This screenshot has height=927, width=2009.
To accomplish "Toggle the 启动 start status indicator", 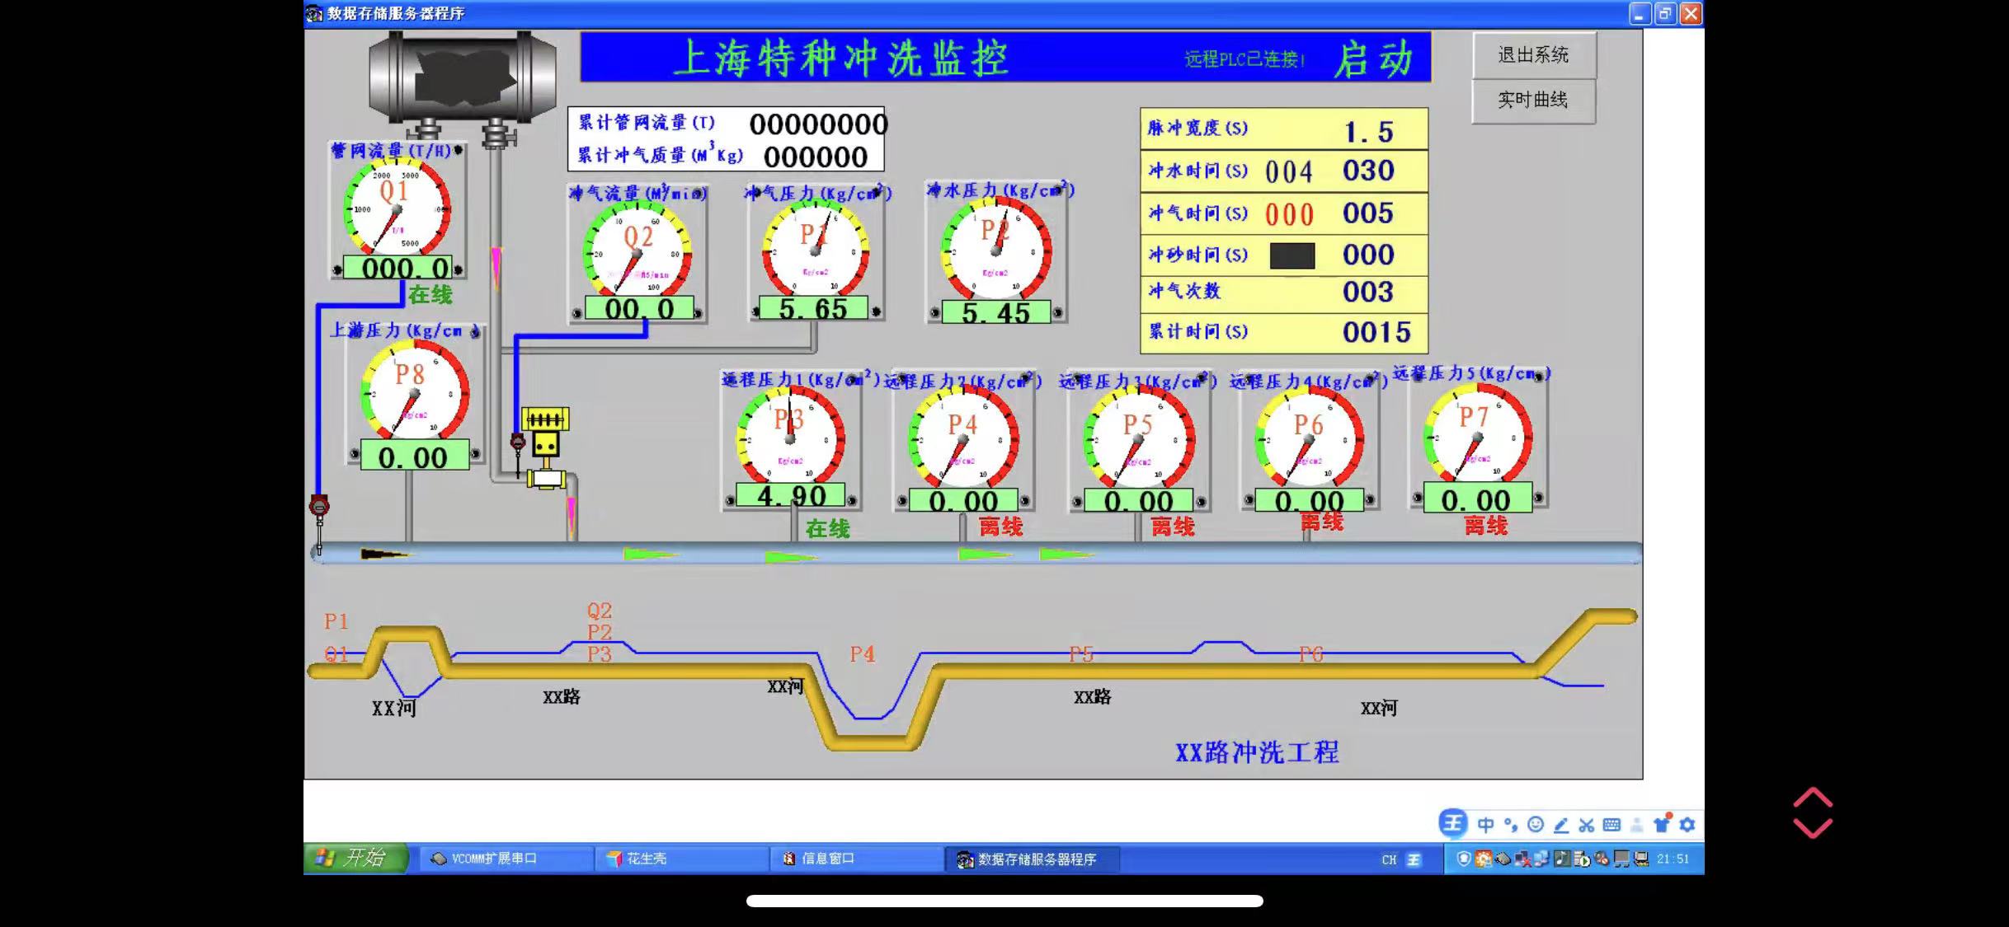I will pos(1373,59).
